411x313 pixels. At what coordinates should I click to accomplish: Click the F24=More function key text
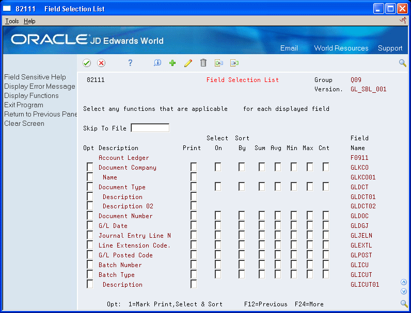coord(309,304)
